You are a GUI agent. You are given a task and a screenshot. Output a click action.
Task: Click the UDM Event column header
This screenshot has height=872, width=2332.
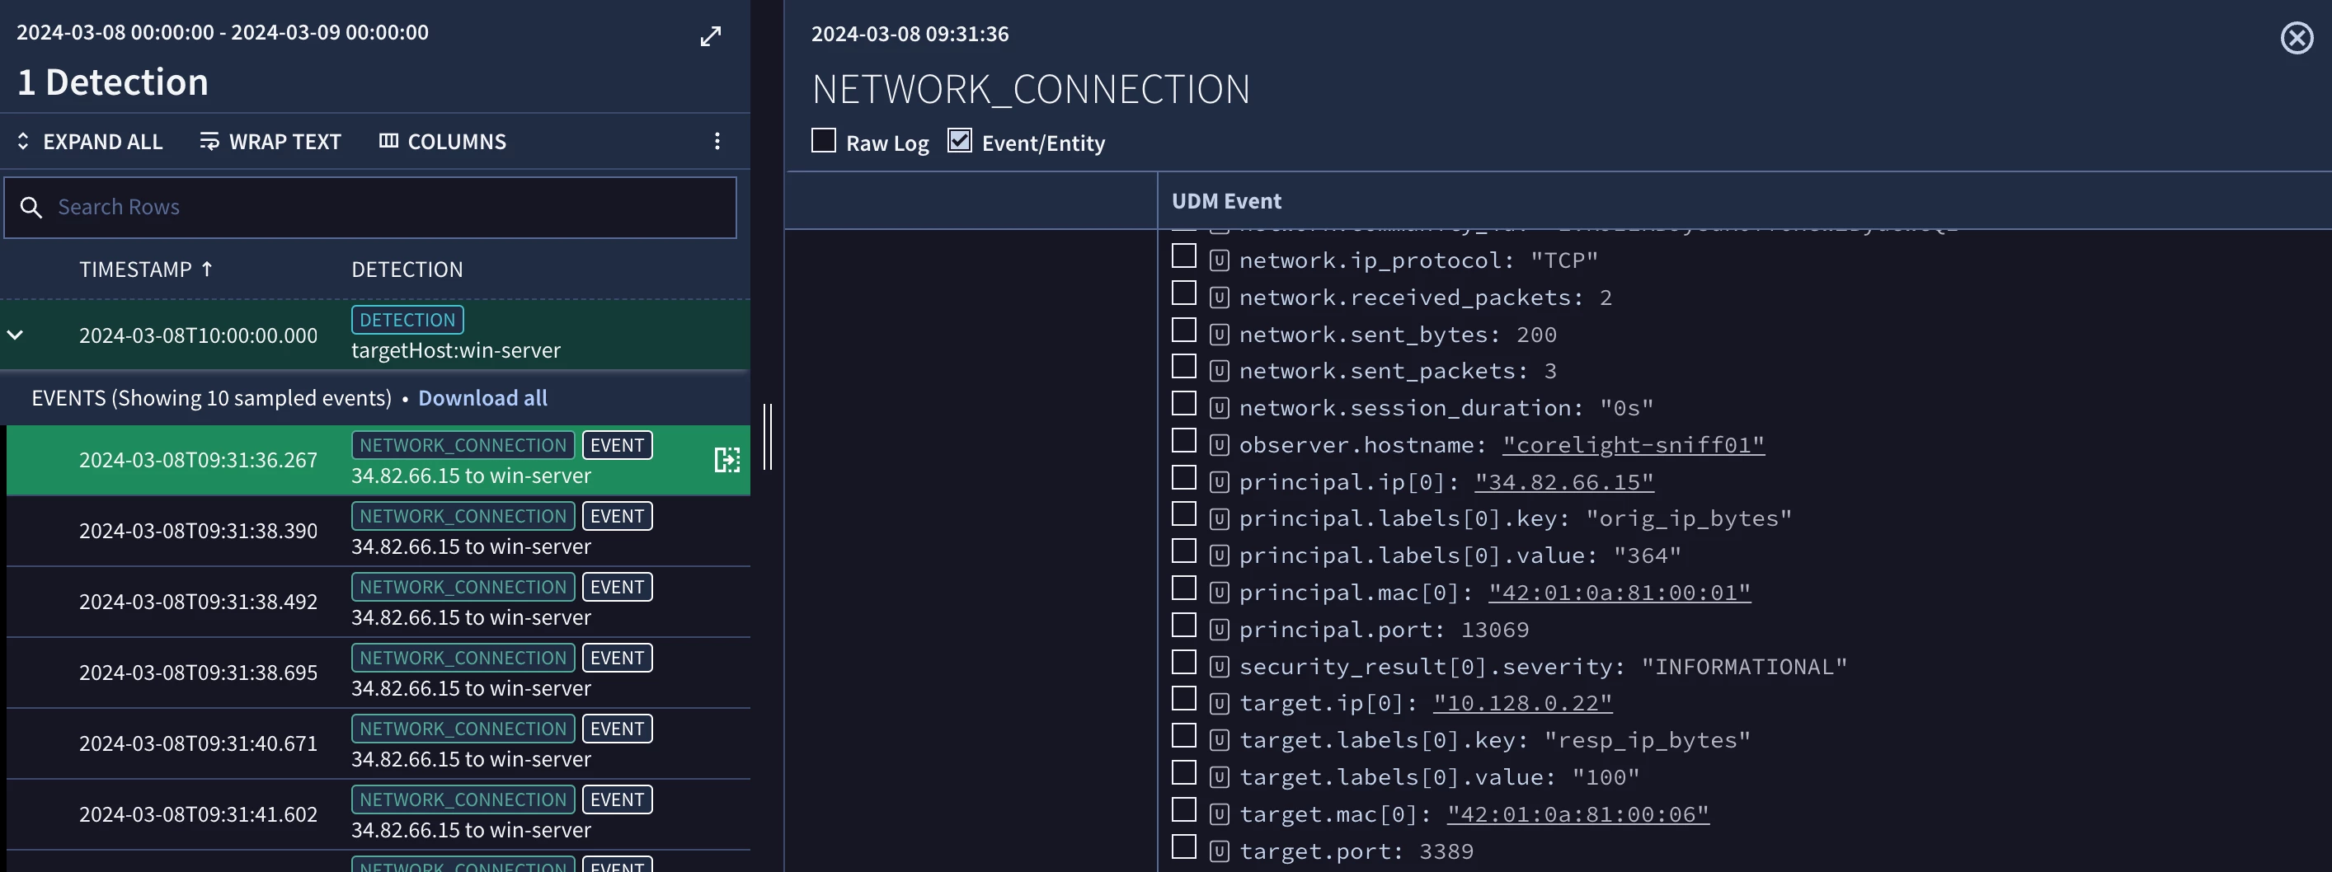[x=1227, y=201]
